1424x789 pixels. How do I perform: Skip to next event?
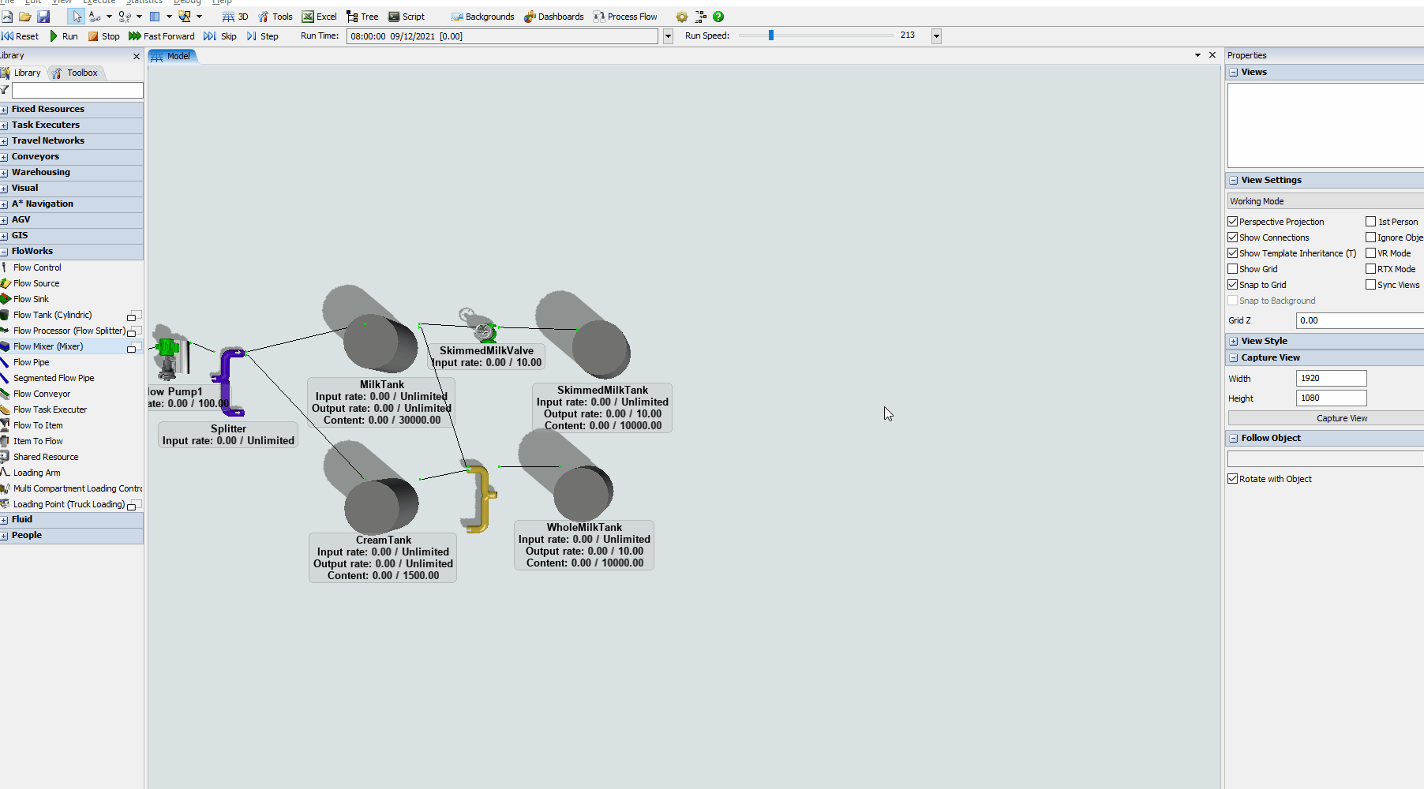[220, 36]
